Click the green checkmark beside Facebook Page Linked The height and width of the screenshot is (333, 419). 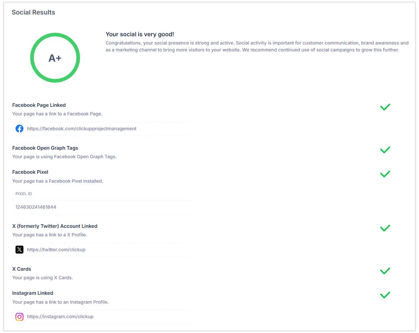(385, 107)
